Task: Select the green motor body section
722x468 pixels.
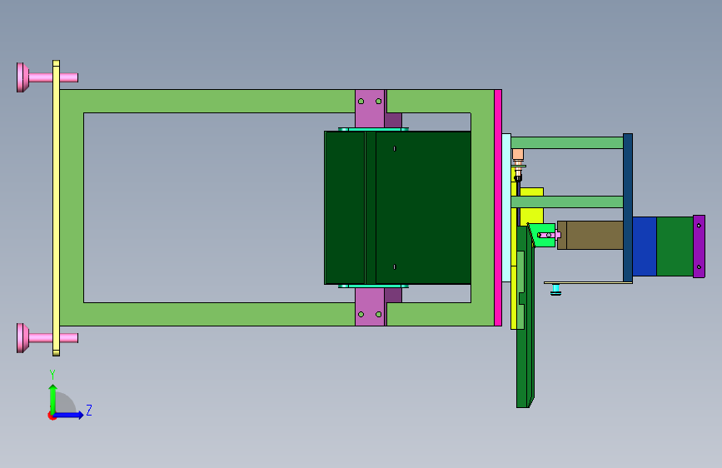Action: point(675,246)
